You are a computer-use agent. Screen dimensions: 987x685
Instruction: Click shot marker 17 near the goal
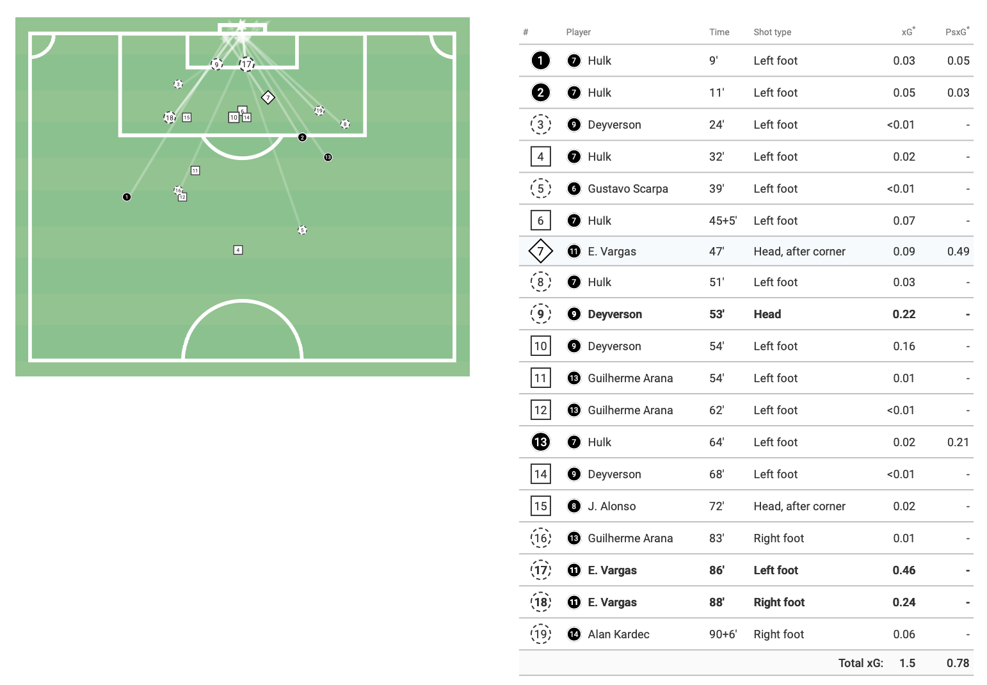246,64
